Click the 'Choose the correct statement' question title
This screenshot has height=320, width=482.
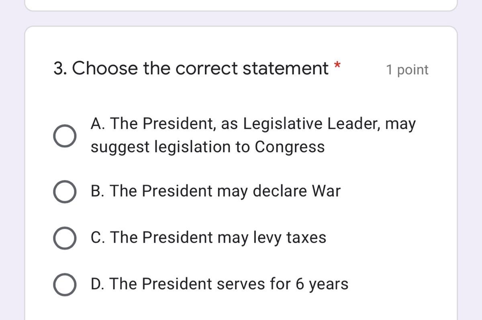coord(200,68)
